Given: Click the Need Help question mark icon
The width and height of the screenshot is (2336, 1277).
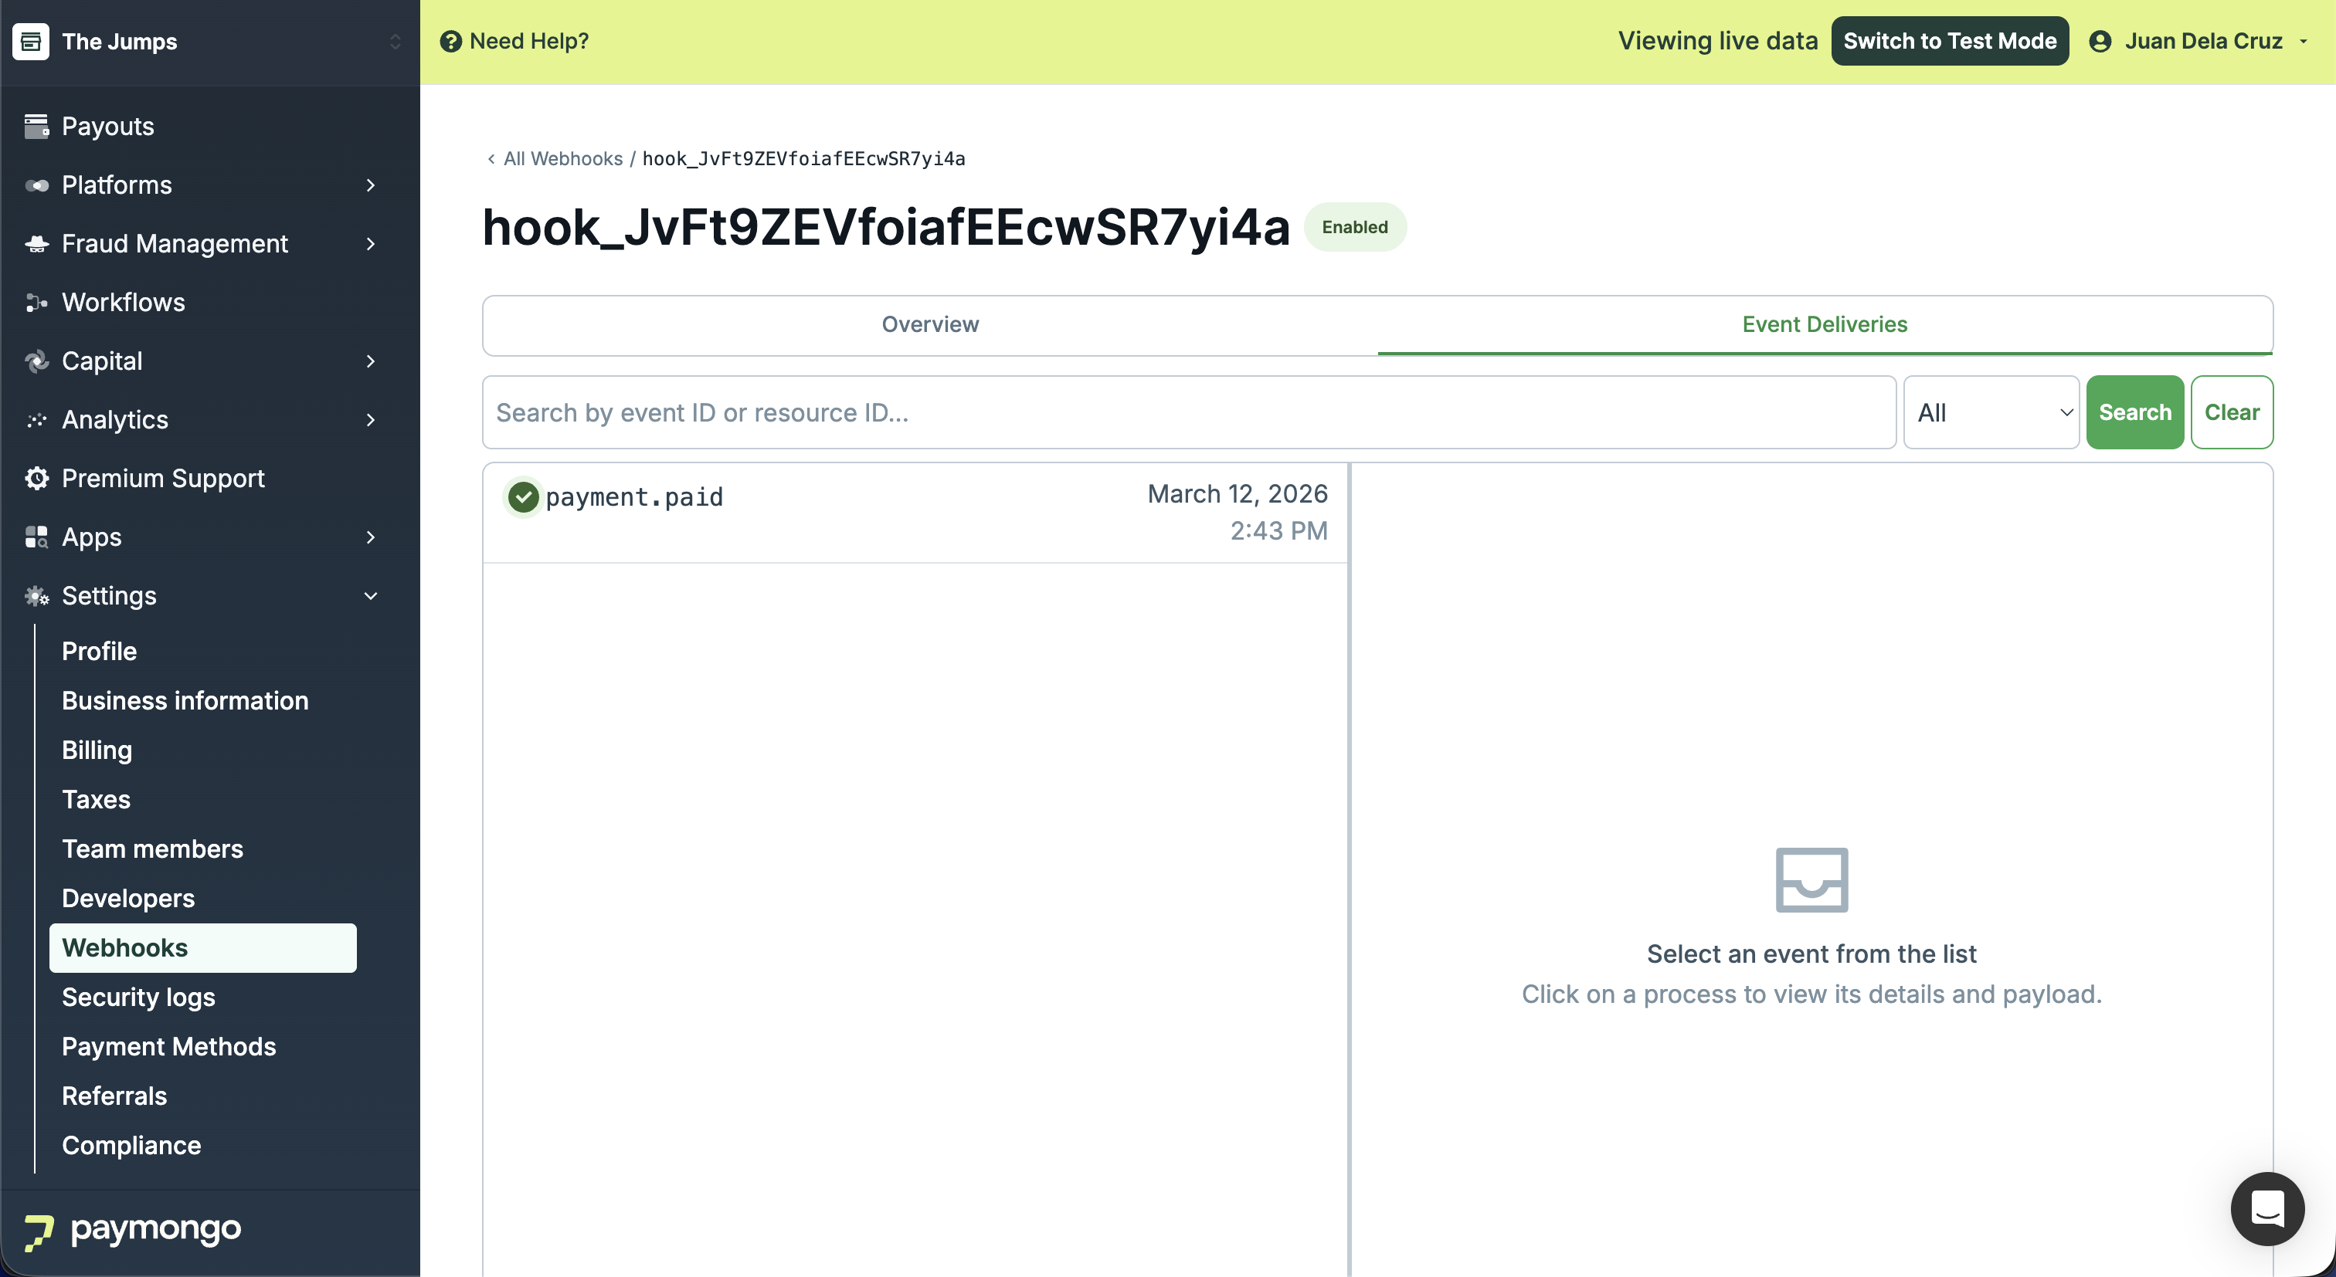Looking at the screenshot, I should click(x=450, y=42).
